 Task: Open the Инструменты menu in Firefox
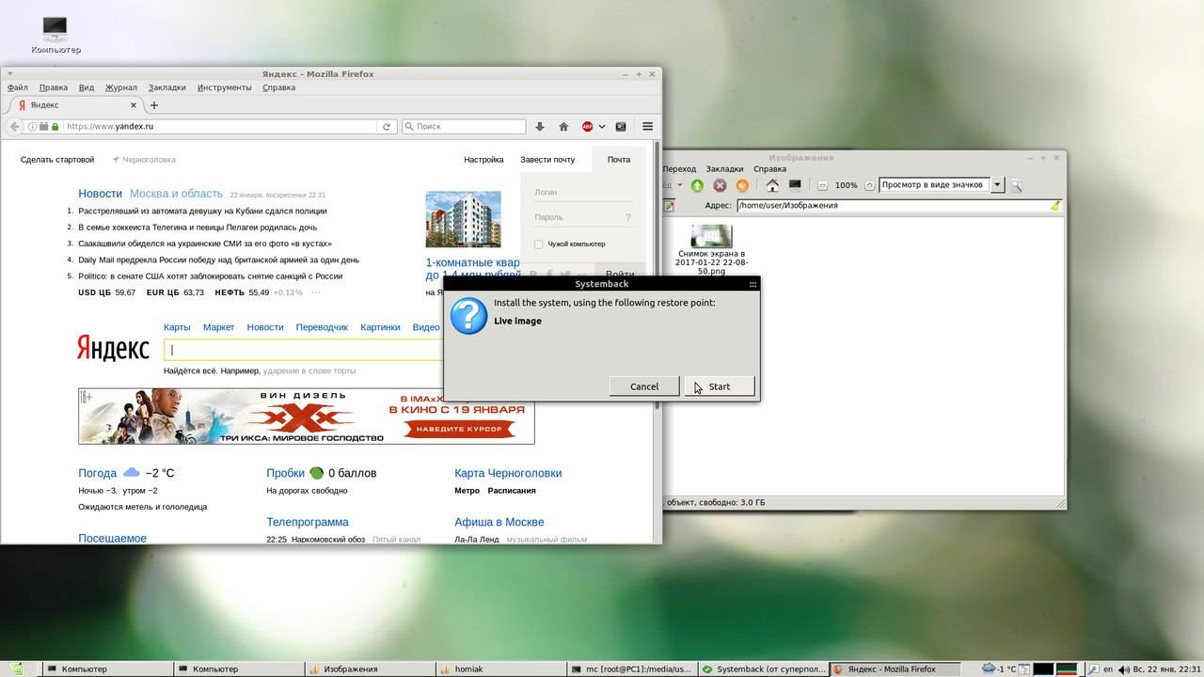coord(224,87)
